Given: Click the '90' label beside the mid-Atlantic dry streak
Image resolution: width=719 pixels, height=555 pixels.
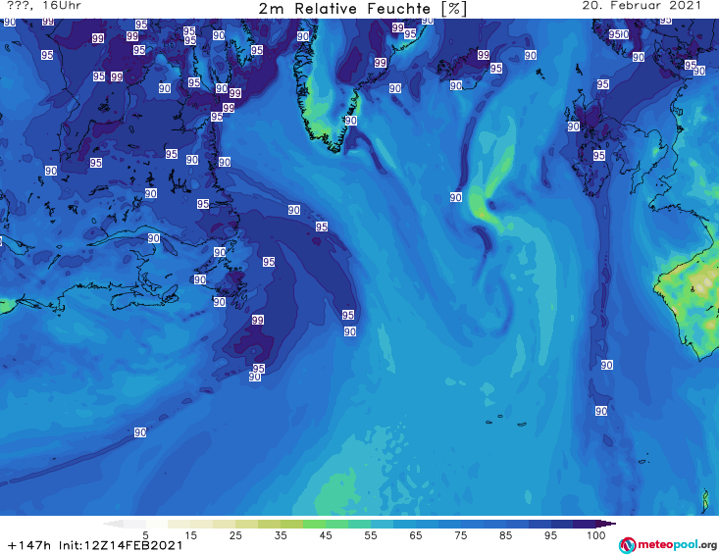Looking at the screenshot, I should tap(456, 197).
